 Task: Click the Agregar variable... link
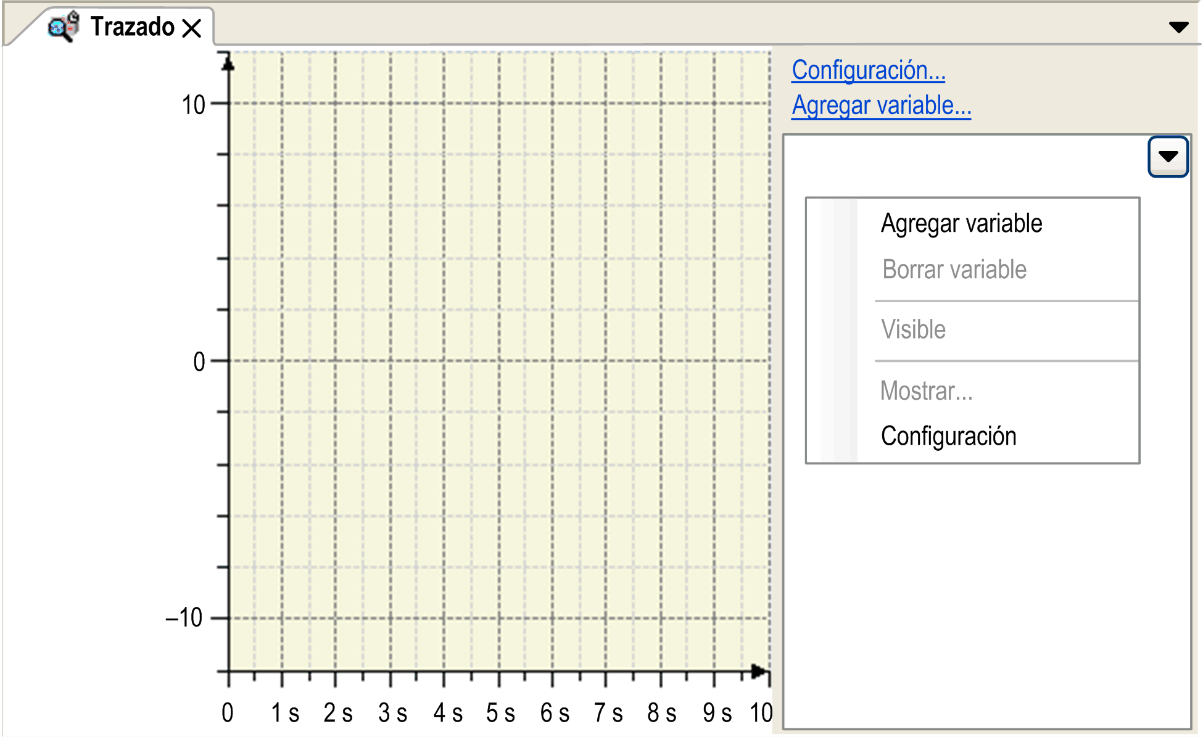(x=881, y=105)
